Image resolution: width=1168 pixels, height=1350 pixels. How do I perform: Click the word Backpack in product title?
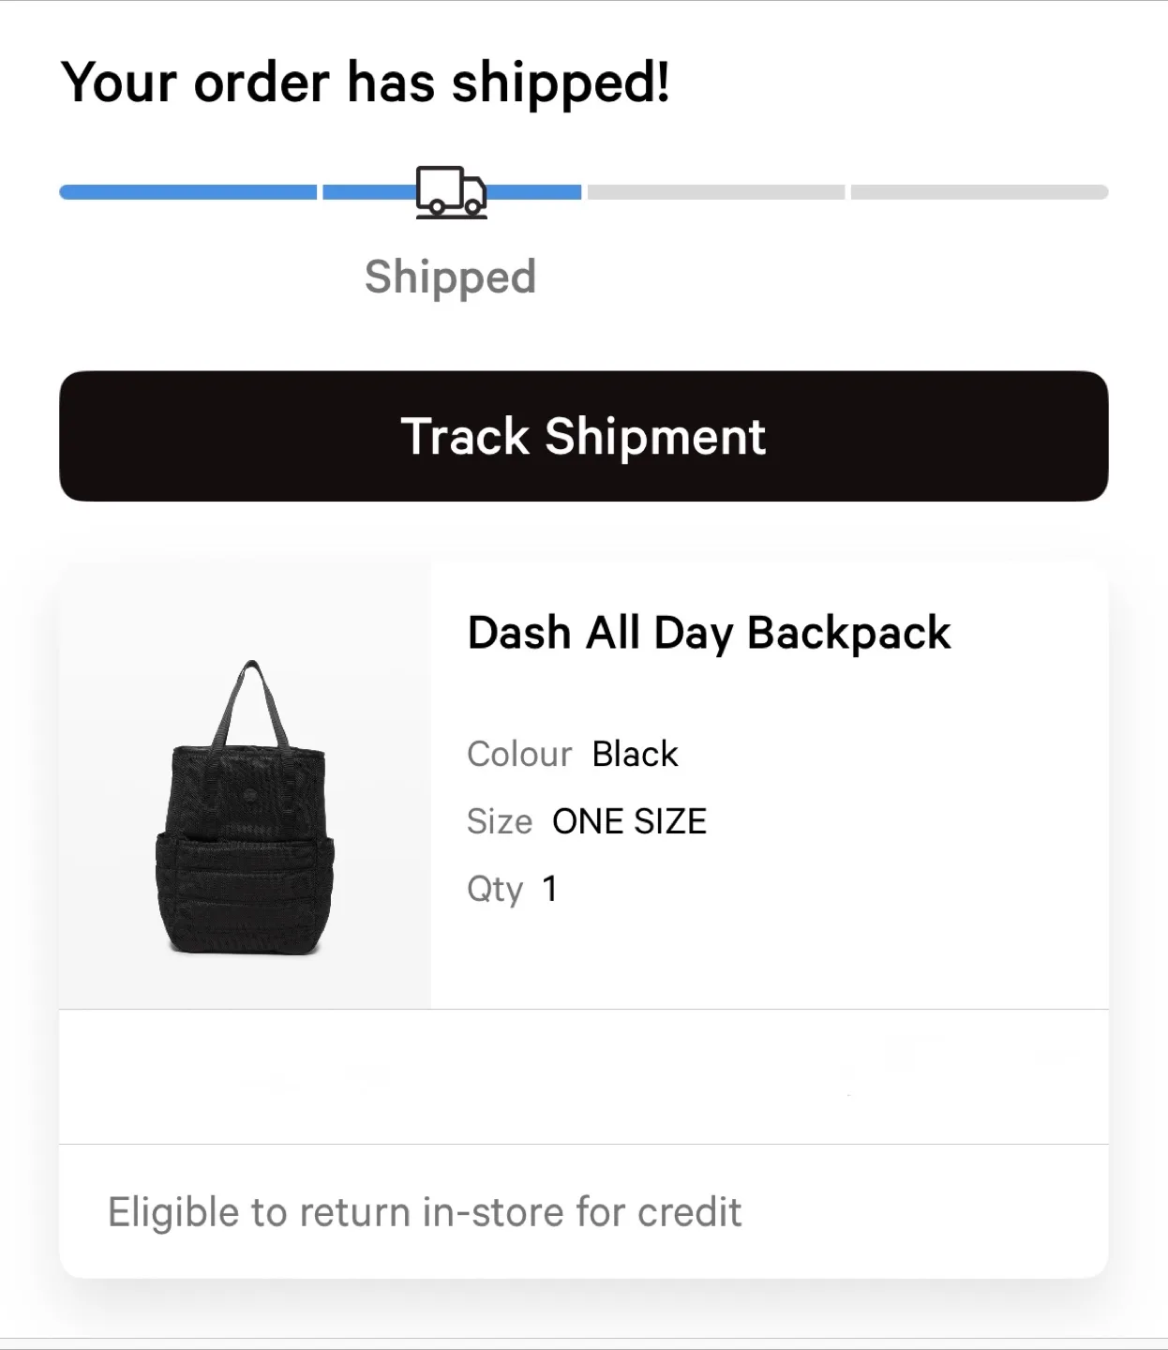pyautogui.click(x=849, y=633)
